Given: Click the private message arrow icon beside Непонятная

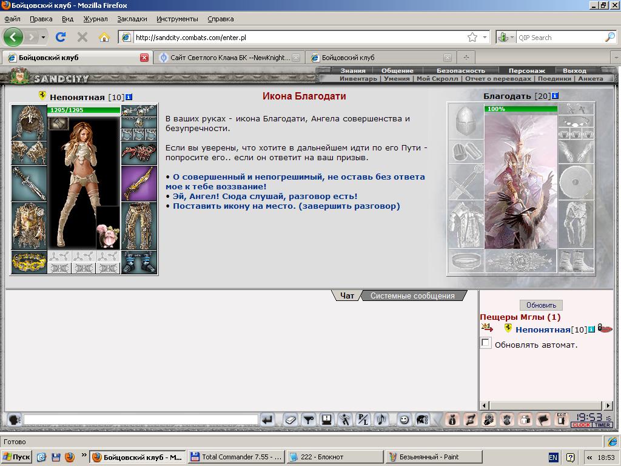Looking at the screenshot, I should click(487, 328).
